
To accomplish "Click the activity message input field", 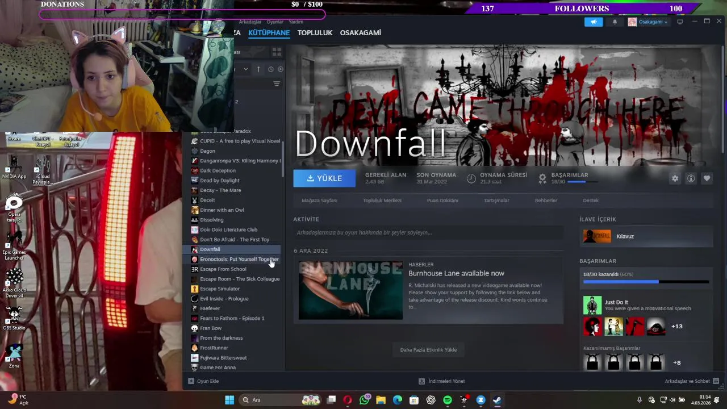I will 428,232.
